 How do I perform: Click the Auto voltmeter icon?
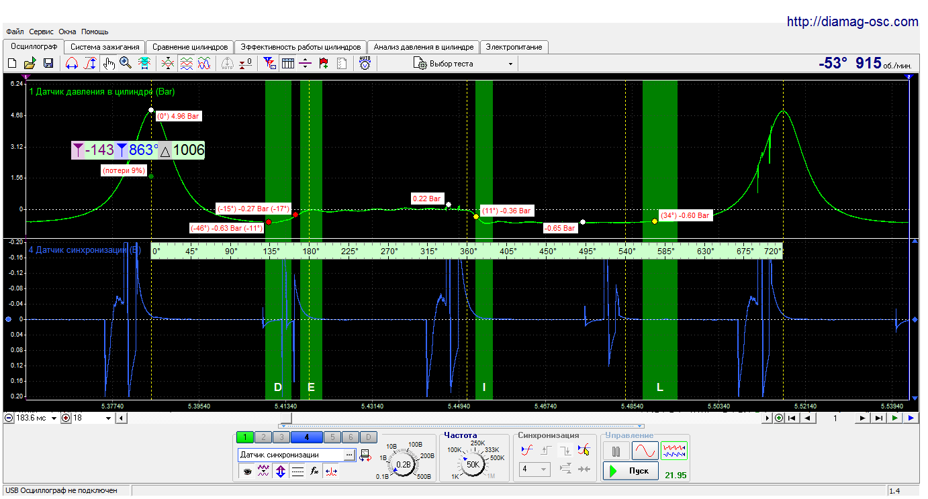365,64
